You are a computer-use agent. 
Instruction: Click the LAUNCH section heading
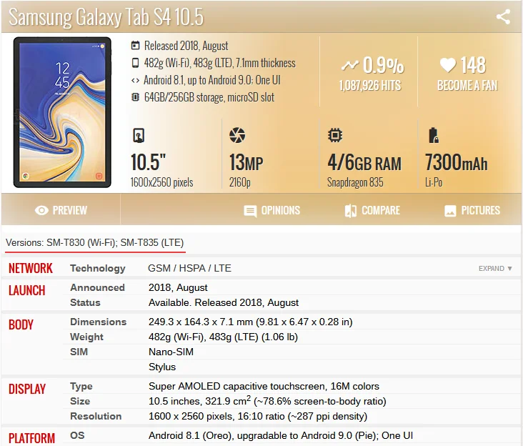(x=26, y=290)
